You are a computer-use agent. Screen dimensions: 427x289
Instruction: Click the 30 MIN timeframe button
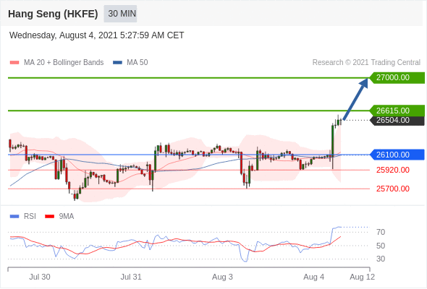tap(120, 13)
